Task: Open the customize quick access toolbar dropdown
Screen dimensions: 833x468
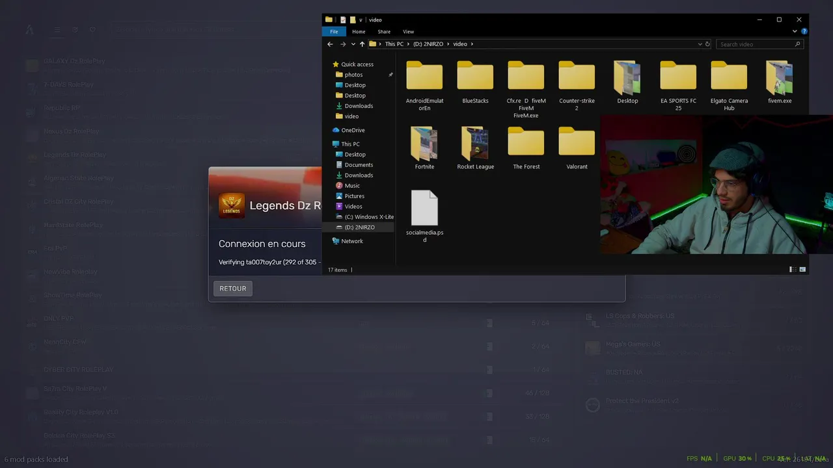Action: tap(361, 20)
